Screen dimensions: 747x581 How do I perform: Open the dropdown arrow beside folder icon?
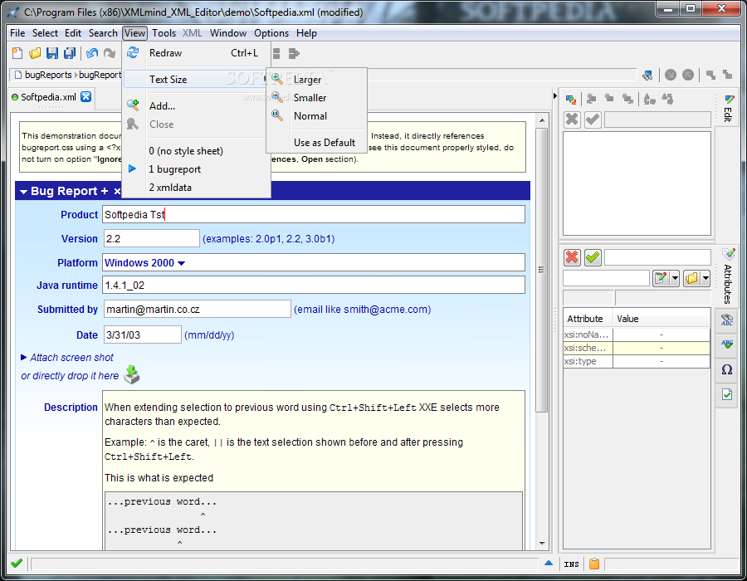pyautogui.click(x=705, y=278)
